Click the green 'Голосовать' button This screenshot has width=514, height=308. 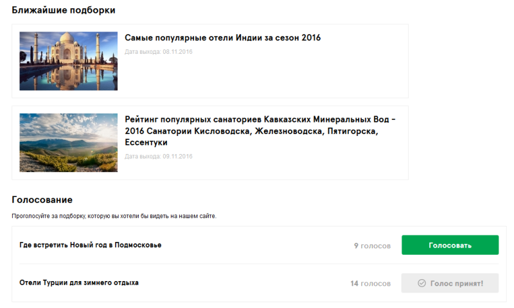click(450, 245)
